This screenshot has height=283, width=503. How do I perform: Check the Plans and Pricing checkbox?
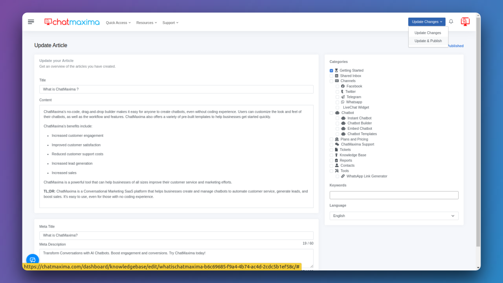tap(331, 139)
